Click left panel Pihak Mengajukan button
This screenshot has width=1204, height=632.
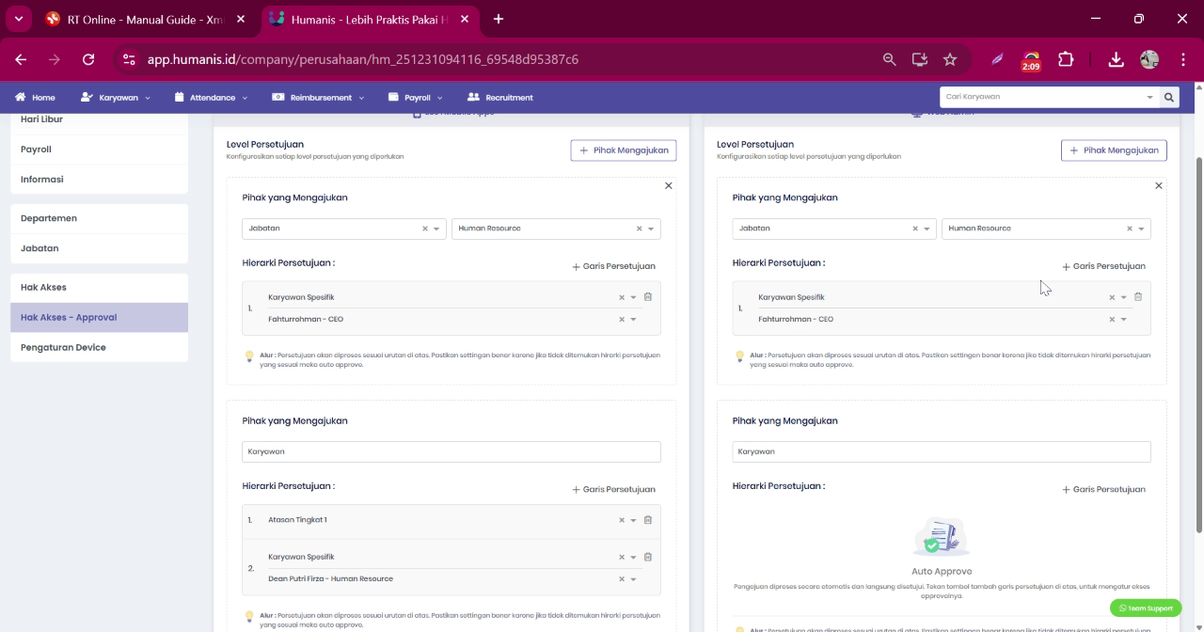[x=623, y=150]
